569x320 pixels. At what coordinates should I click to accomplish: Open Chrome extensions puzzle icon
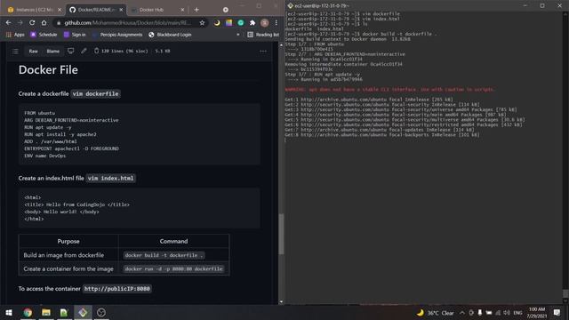pos(252,22)
